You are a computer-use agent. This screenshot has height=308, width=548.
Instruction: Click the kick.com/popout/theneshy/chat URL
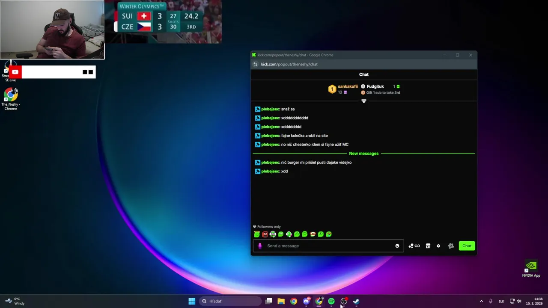pyautogui.click(x=289, y=64)
